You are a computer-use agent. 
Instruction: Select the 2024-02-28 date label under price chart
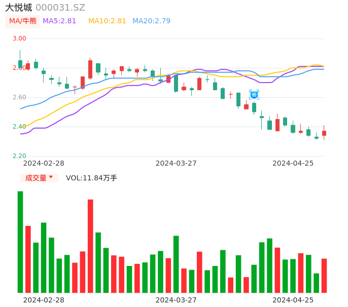(x=44, y=163)
